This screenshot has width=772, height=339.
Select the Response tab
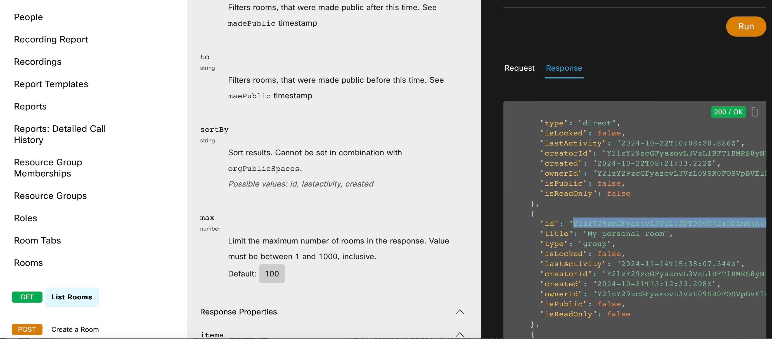[564, 68]
